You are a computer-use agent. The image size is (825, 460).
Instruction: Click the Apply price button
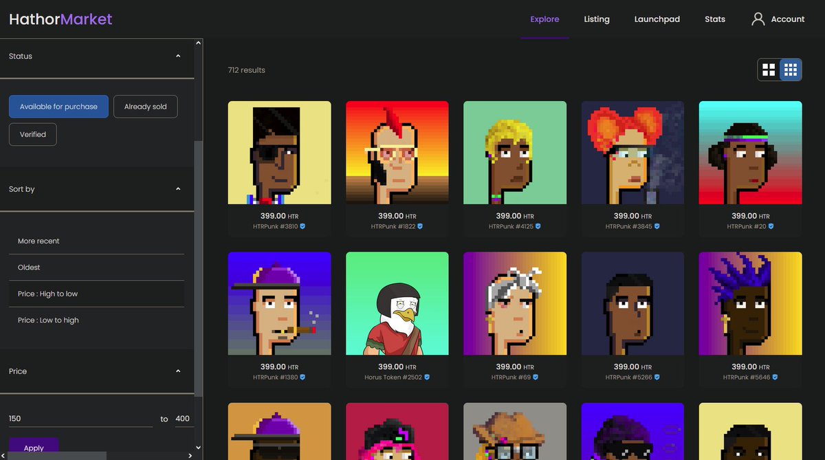[34, 448]
